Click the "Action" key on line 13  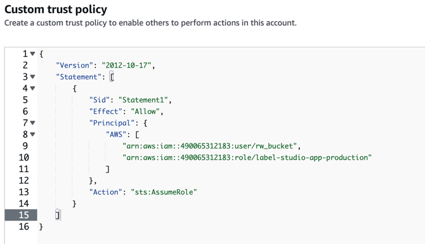pos(106,192)
